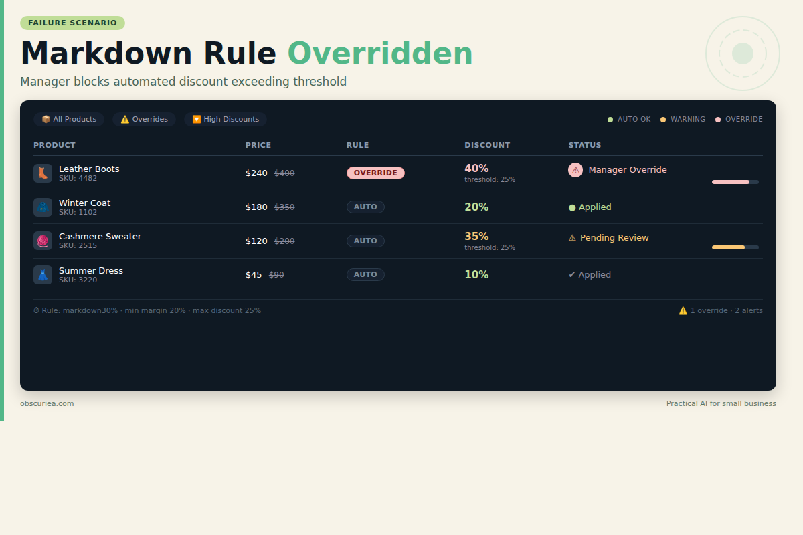The height and width of the screenshot is (535, 803).
Task: Click the PRICE column header
Action: point(258,145)
